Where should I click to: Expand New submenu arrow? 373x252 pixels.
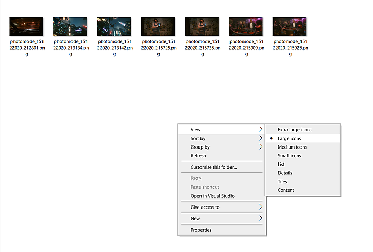tap(261, 218)
